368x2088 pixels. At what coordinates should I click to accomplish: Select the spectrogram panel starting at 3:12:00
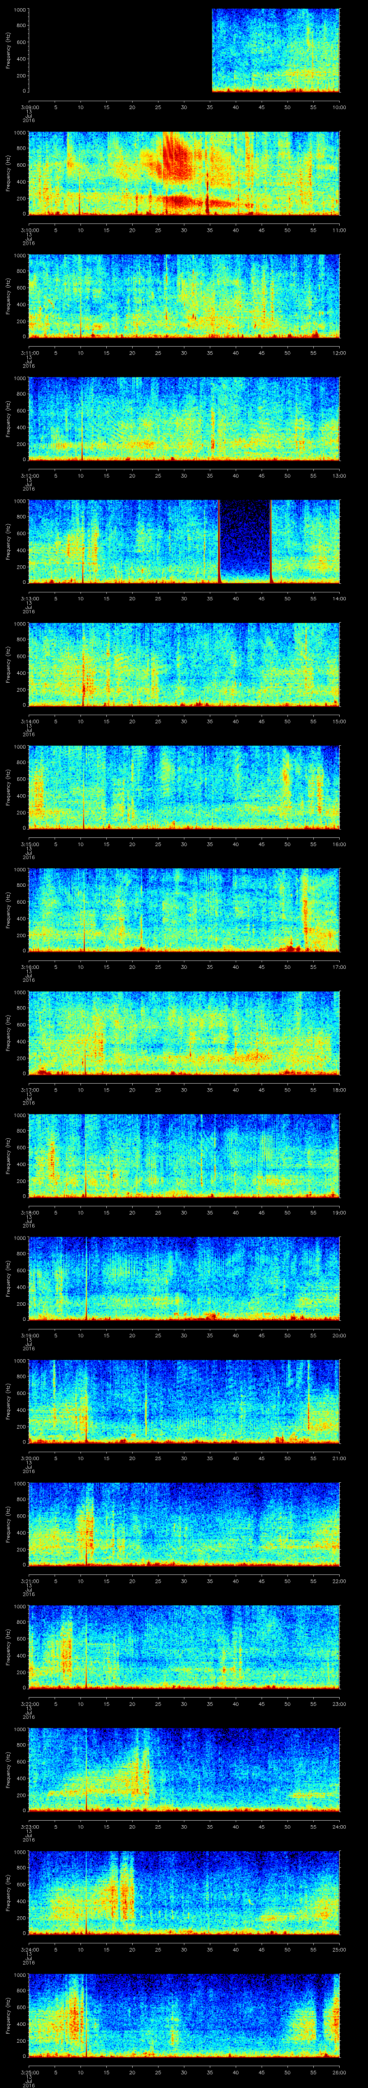[184, 419]
